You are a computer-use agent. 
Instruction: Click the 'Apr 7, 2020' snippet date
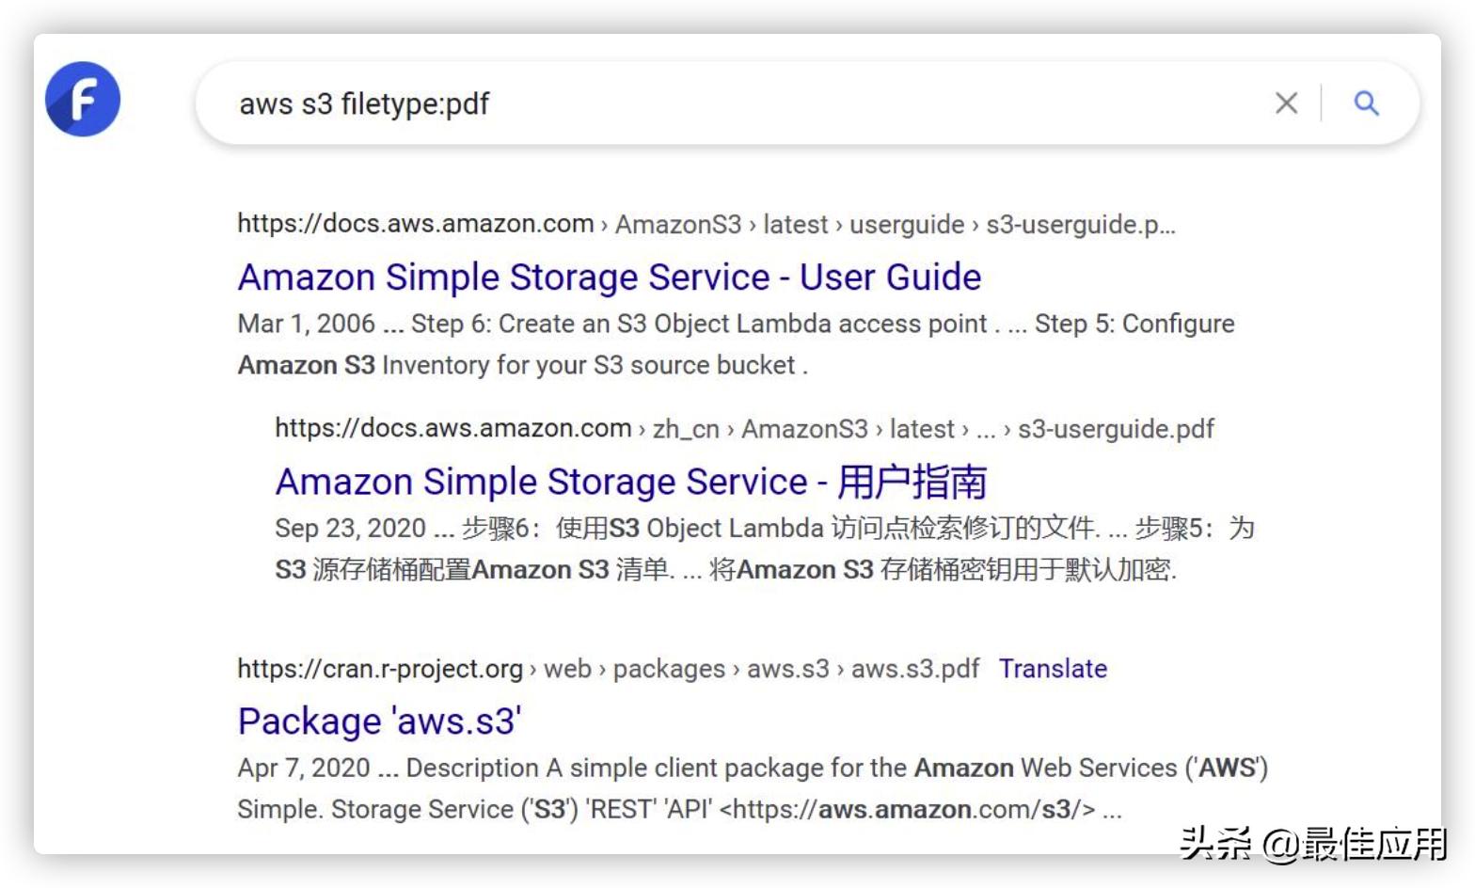point(303,768)
